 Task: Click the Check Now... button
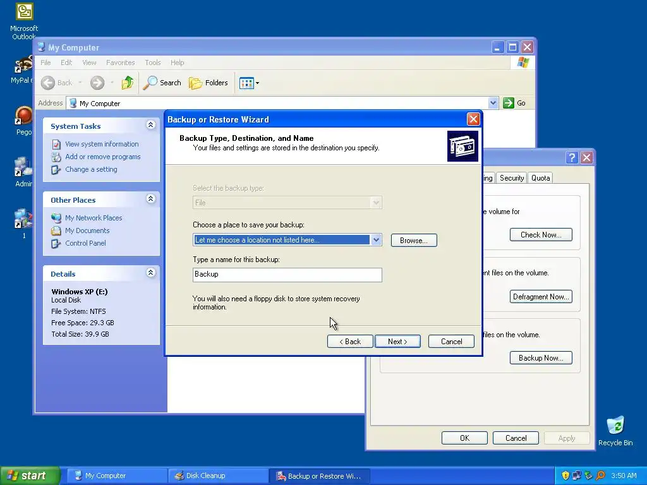coord(541,235)
